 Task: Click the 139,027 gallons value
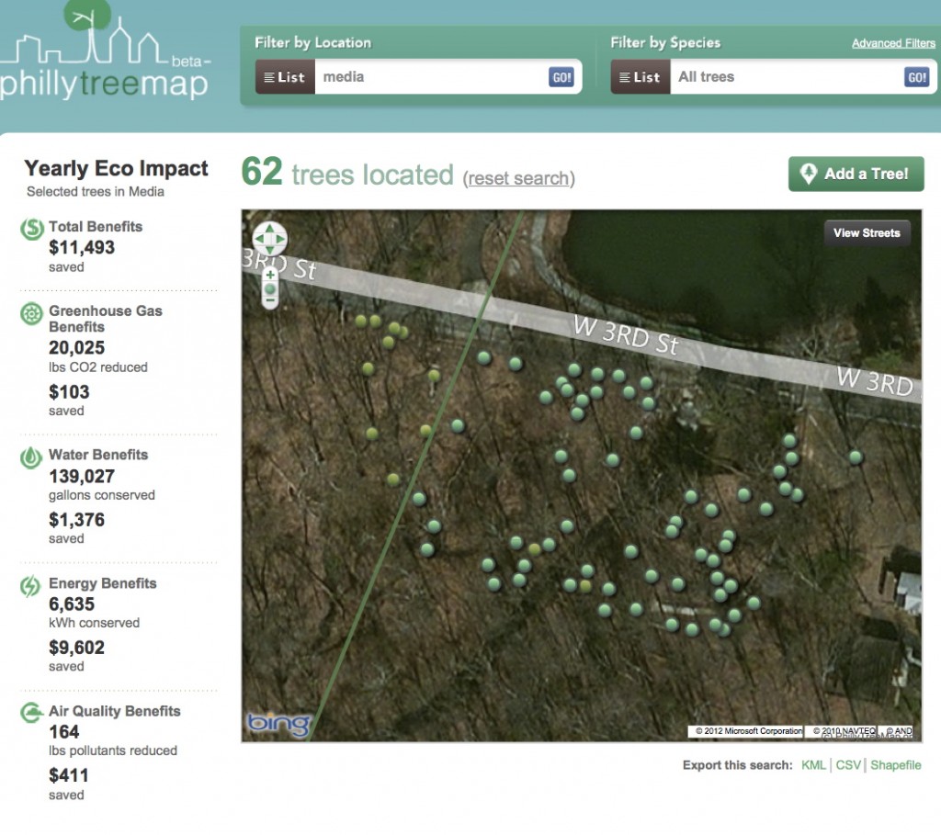(x=82, y=476)
